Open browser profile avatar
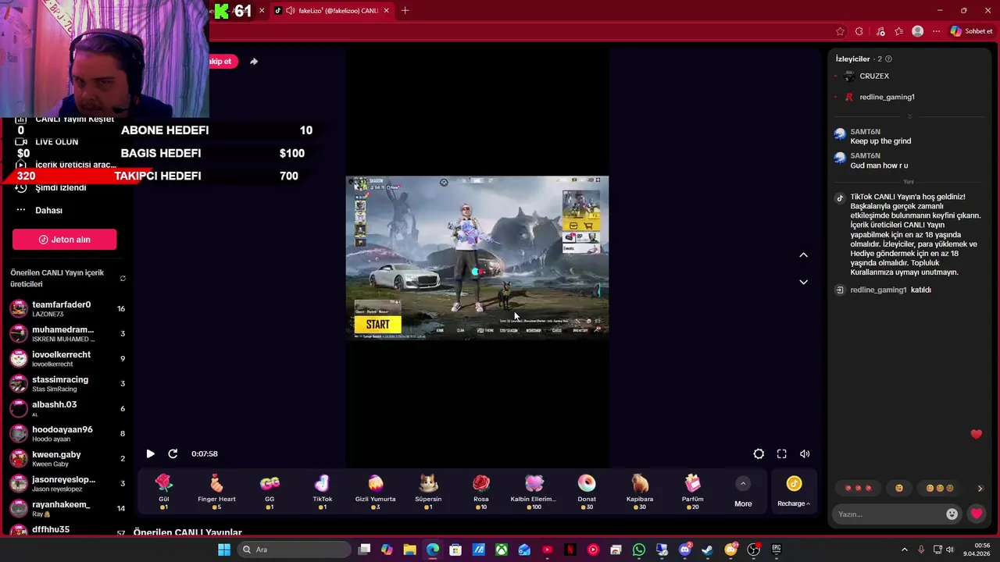This screenshot has width=1000, height=562. pyautogui.click(x=918, y=31)
